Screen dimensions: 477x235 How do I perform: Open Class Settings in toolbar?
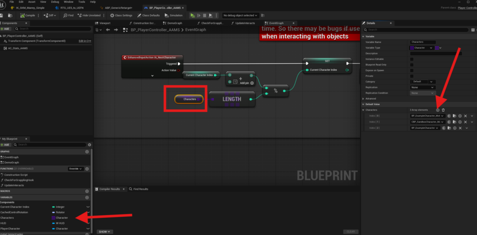[121, 15]
